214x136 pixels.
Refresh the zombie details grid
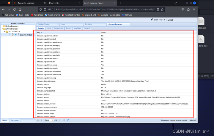(68, 120)
